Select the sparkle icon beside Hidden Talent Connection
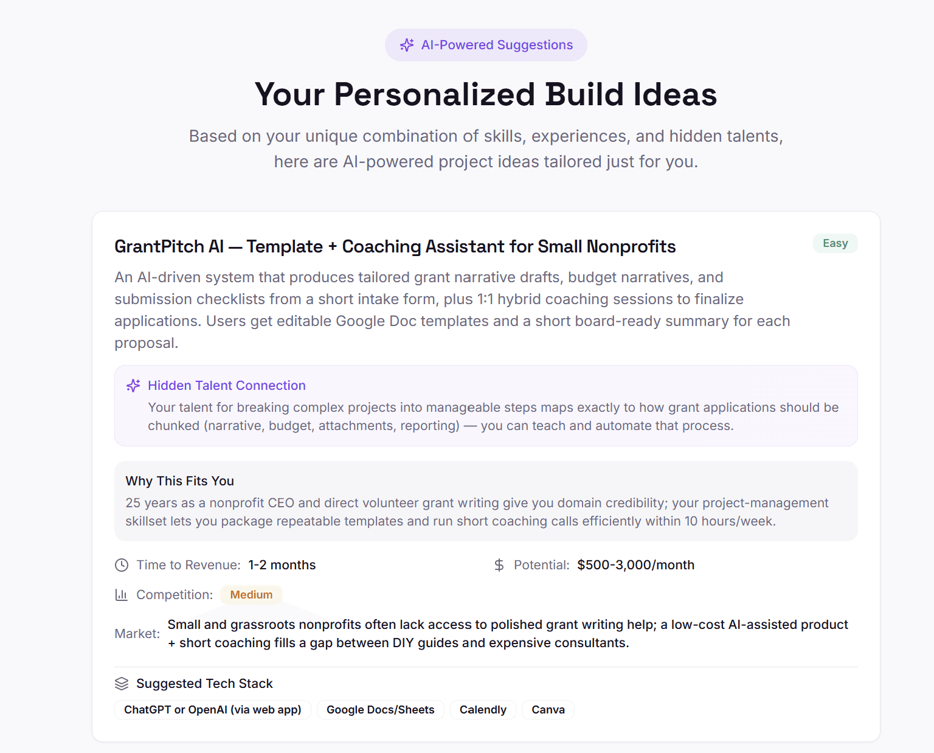 coord(133,385)
